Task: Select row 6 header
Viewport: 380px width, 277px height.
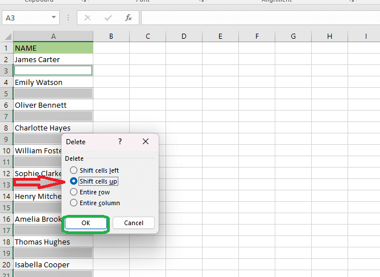Action: (6, 105)
